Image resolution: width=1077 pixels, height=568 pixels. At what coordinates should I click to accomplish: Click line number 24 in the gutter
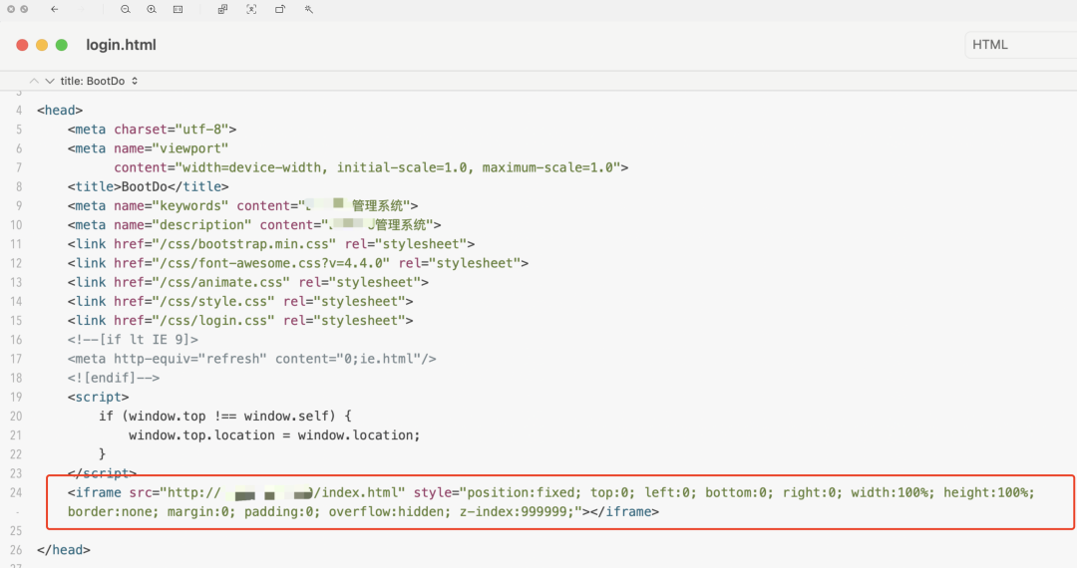point(16,492)
